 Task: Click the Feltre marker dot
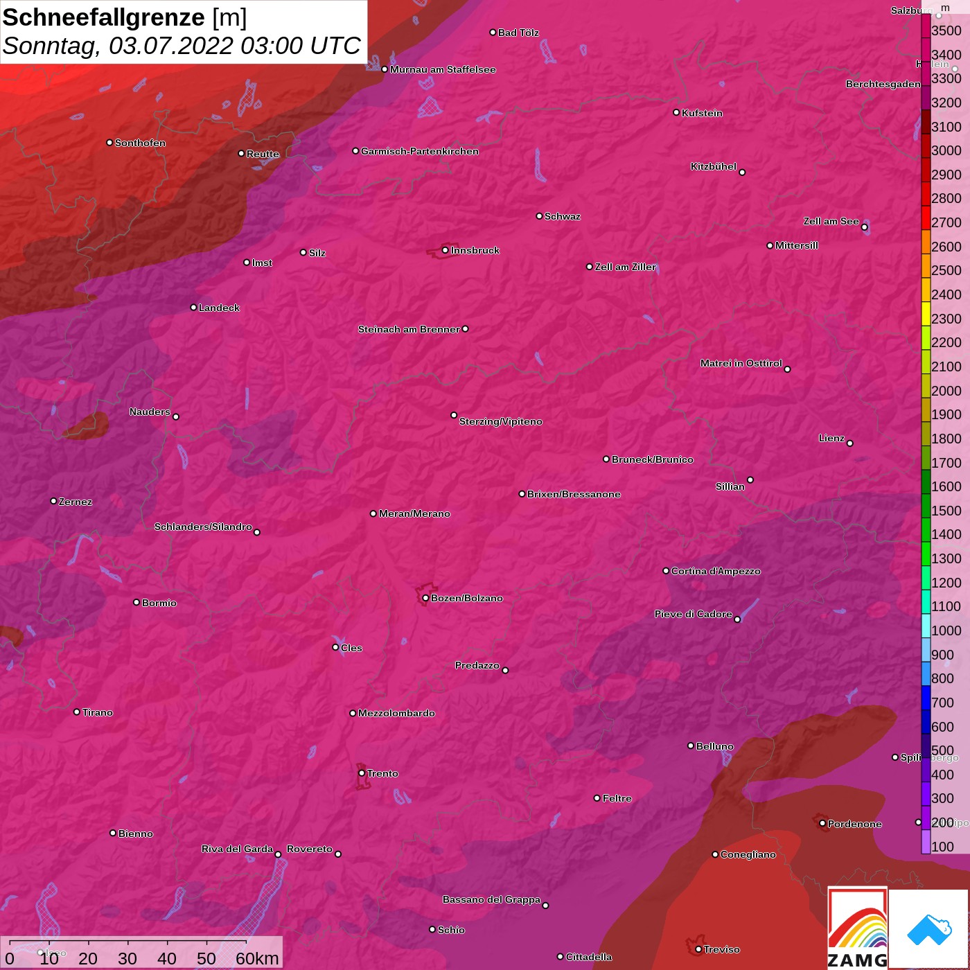(x=597, y=798)
